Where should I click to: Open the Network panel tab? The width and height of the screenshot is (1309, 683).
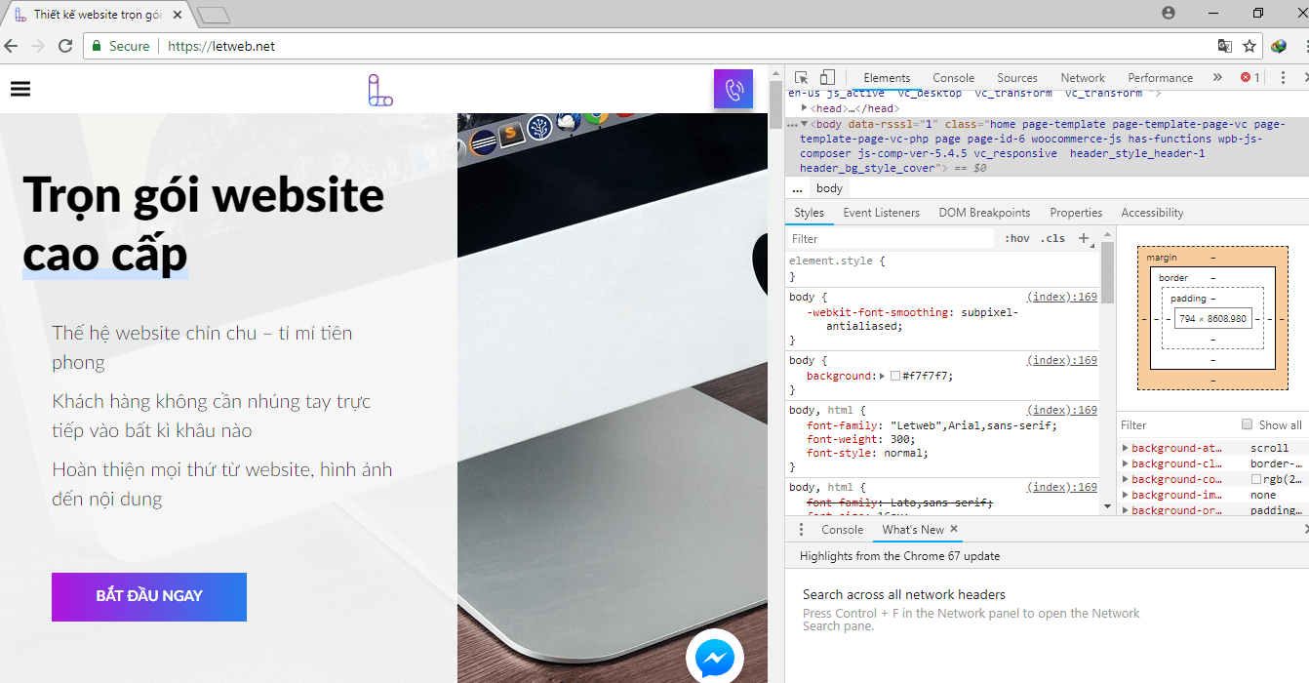pyautogui.click(x=1083, y=78)
